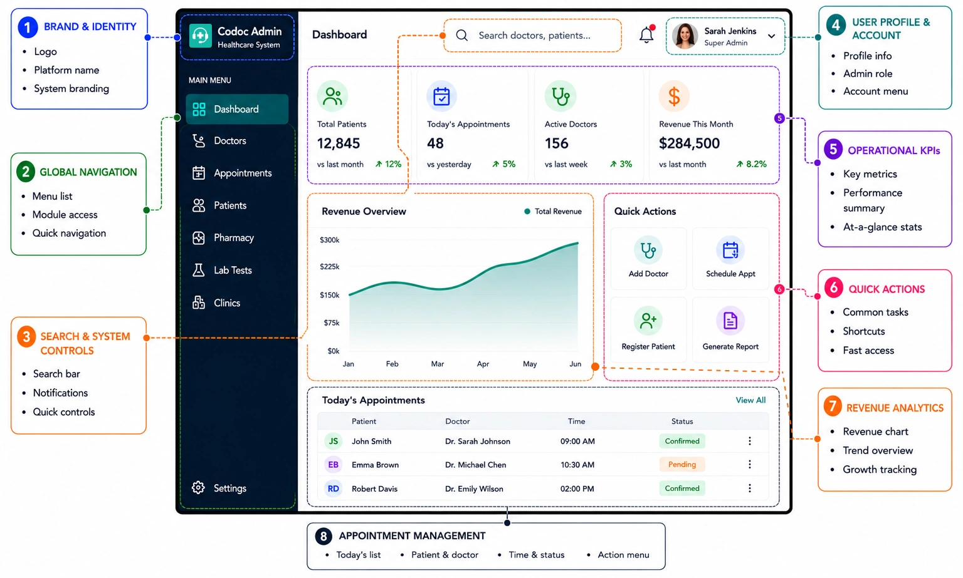Click the Add Doctor quick action label
Viewport: 963px width, 578px height.
648,274
